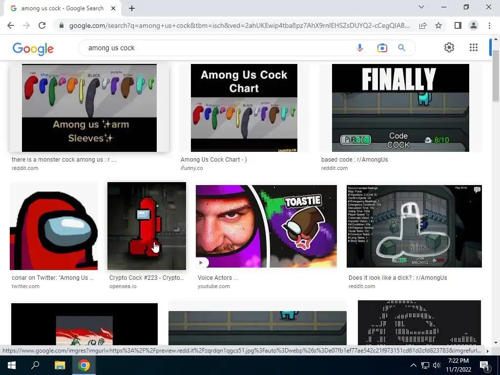This screenshot has height=375, width=500.
Task: Open the Chrome profile avatar menu
Action: [x=474, y=25]
